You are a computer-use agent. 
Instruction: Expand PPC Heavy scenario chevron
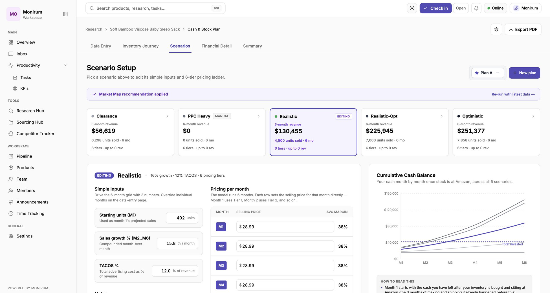pyautogui.click(x=259, y=116)
